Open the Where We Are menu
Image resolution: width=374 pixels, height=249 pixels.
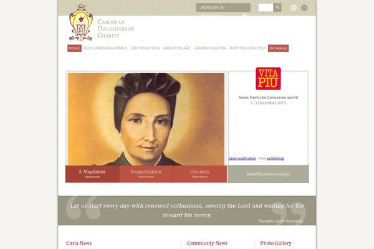[176, 48]
